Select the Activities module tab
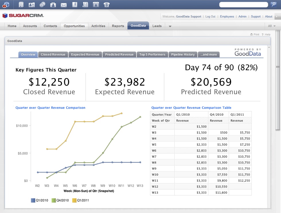This screenshot has height=213, width=281. point(98,26)
